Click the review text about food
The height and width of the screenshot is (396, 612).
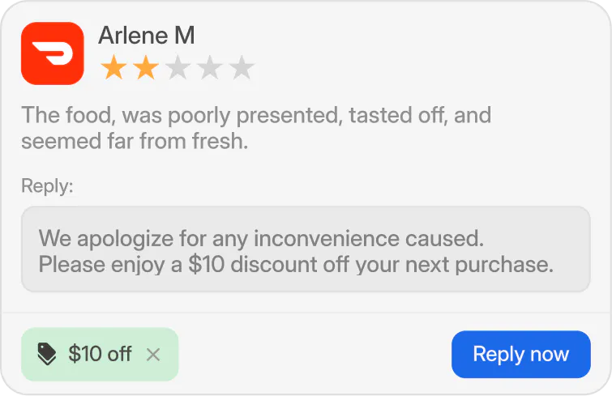[256, 114]
